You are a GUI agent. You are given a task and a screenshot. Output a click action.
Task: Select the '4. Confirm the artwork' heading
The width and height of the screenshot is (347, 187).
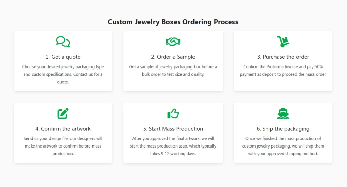[x=63, y=129]
